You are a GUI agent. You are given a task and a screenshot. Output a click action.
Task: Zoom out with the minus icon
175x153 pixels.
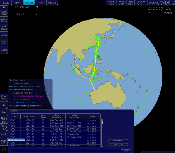37,9
